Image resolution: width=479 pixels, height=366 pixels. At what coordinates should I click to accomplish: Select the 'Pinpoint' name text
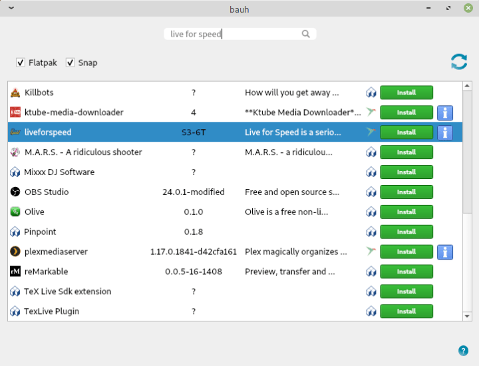click(x=40, y=232)
